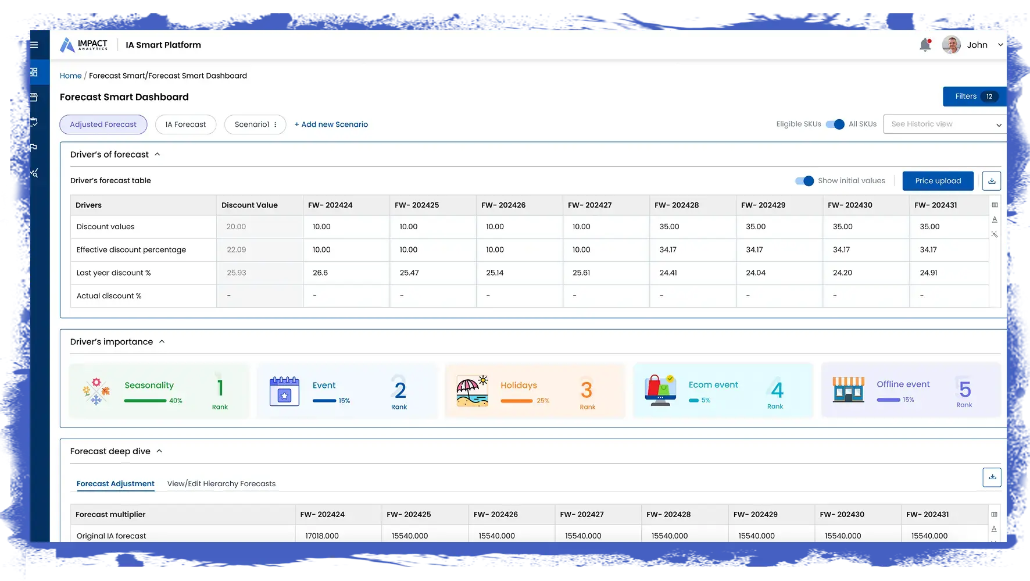Click the Seasonality flowers icon
Image resolution: width=1030 pixels, height=581 pixels.
pyautogui.click(x=96, y=391)
